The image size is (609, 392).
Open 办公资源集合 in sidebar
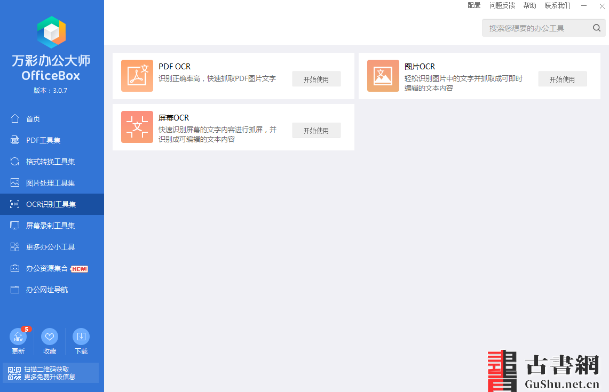(x=52, y=268)
